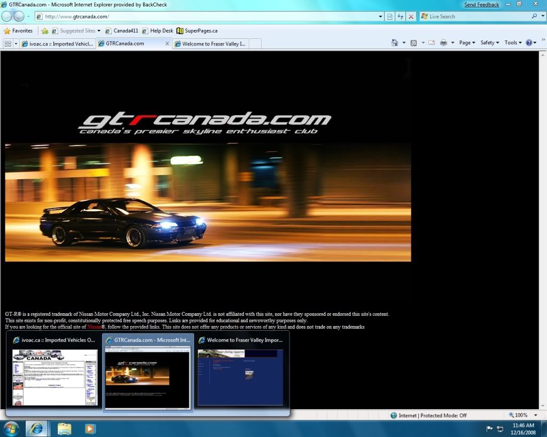Viewport: 547px width, 437px height.
Task: Switch to the Welcome to Fraser Valley tab
Action: click(214, 44)
